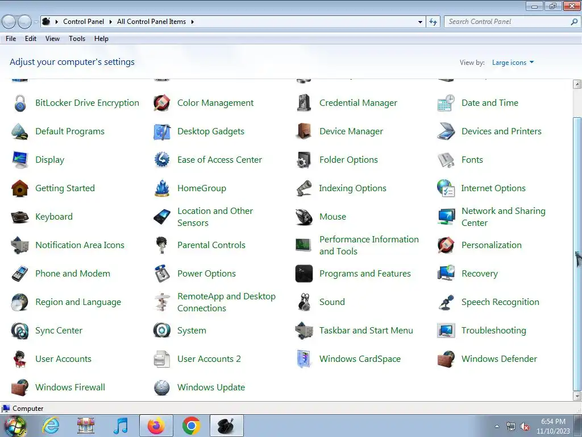Open the BitLocker Drive Encryption padlock icon
This screenshot has width=582, height=437.
20,103
